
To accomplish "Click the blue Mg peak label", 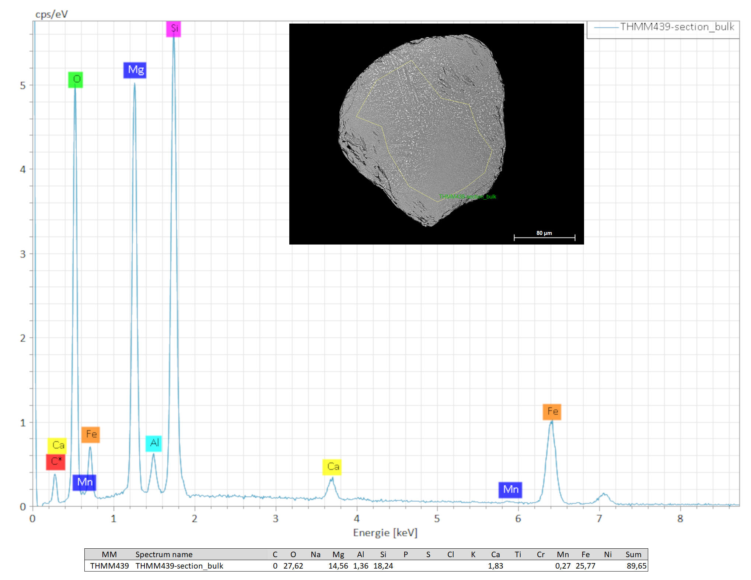I will pos(135,70).
